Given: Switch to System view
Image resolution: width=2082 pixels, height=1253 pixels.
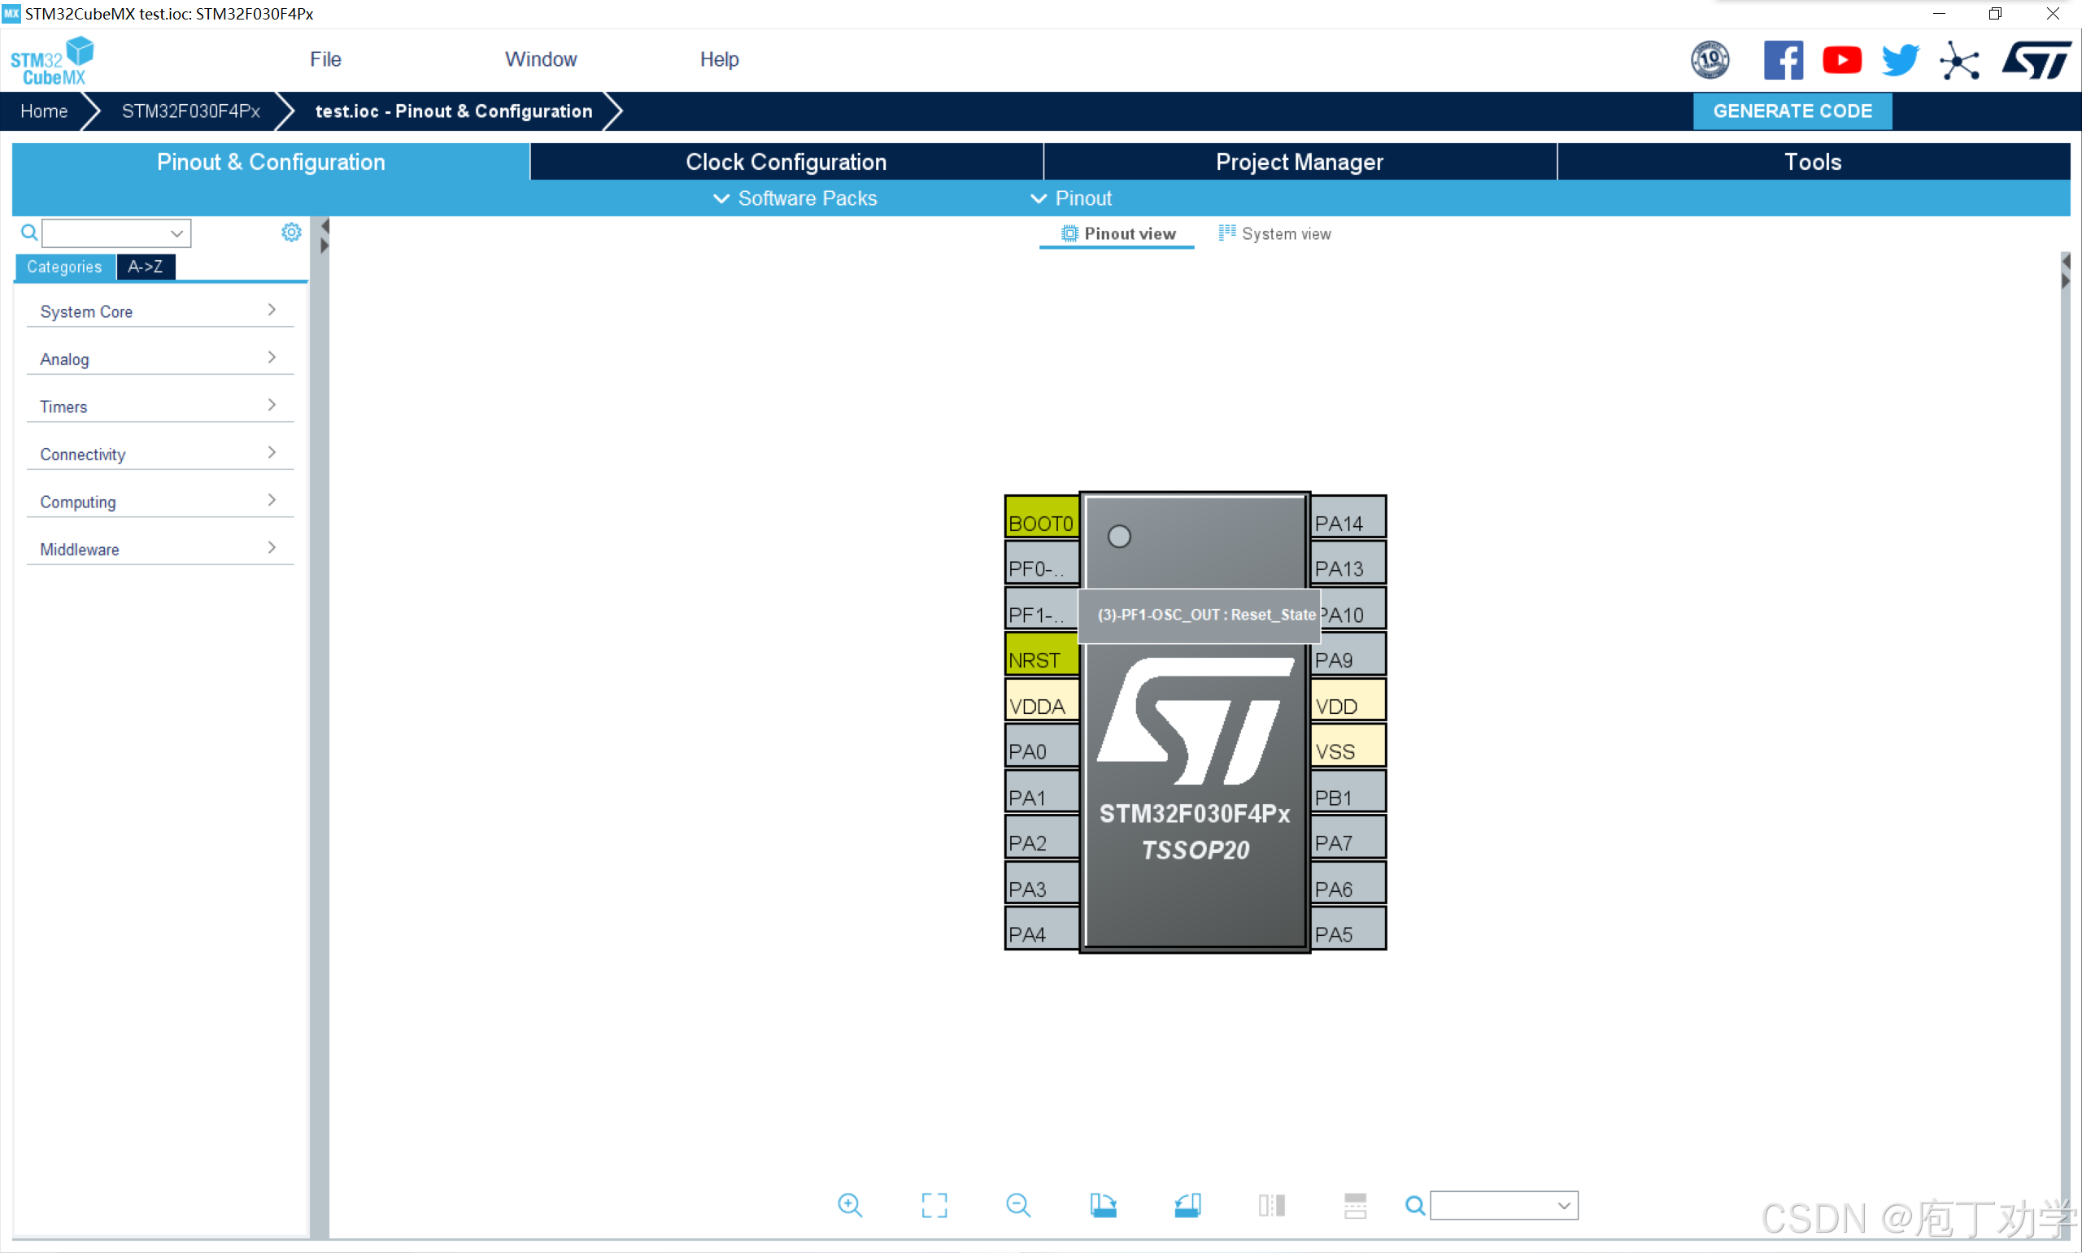Looking at the screenshot, I should (1275, 234).
